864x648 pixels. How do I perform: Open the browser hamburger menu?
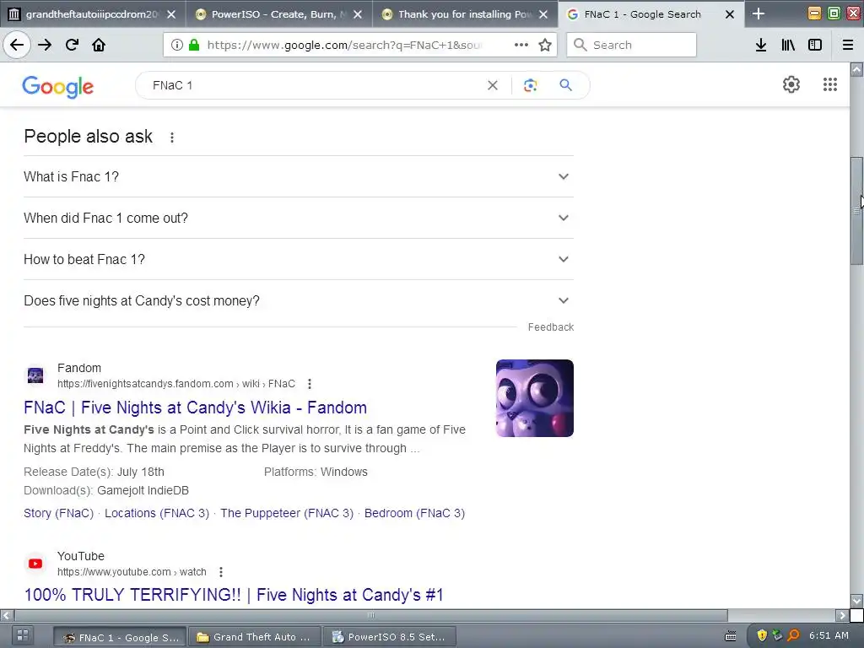point(848,45)
